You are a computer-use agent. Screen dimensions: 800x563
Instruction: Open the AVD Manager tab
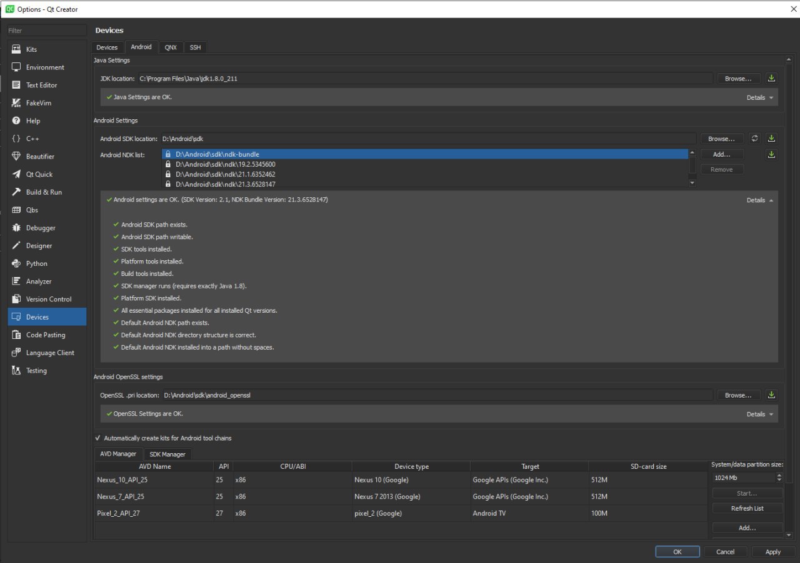pyautogui.click(x=118, y=454)
